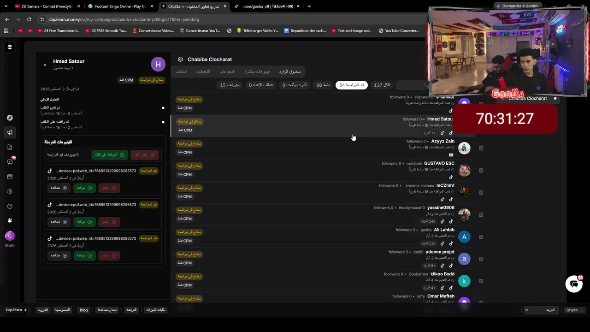Select the مؤرشف 15 filter

(x=230, y=85)
